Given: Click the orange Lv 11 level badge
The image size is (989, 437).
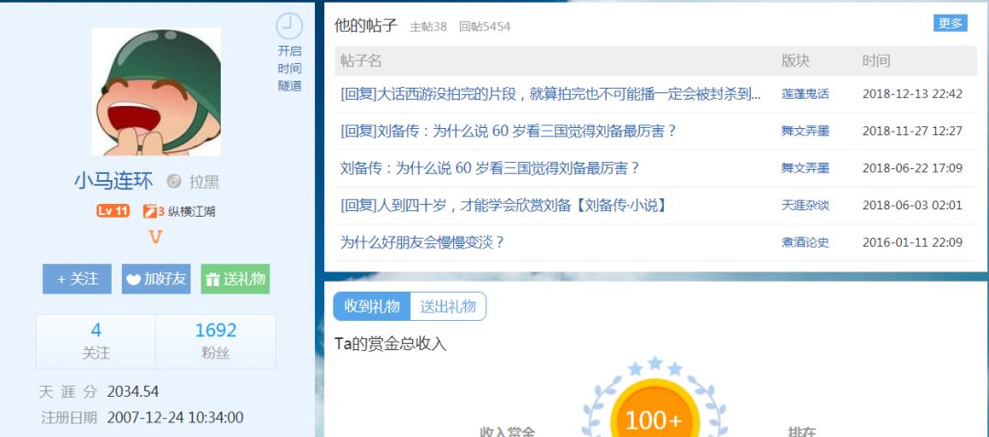Looking at the screenshot, I should (113, 211).
